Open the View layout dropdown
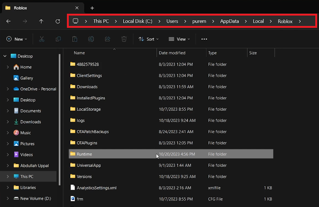The height and width of the screenshot is (207, 319). pyautogui.click(x=179, y=39)
